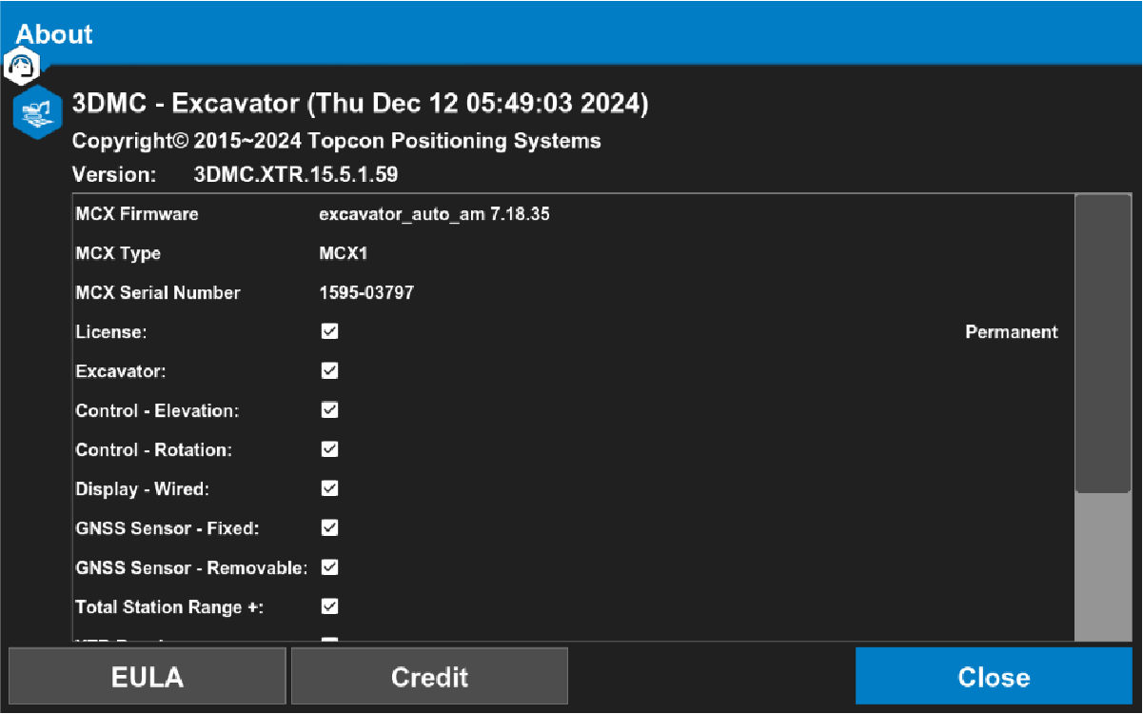Toggle the Excavator checkbox

click(329, 371)
